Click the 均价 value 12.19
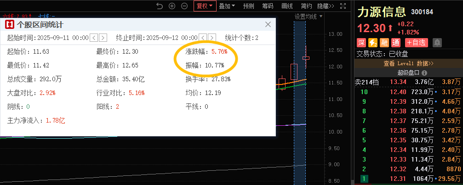The width and height of the screenshot is (463, 185). [x=212, y=93]
